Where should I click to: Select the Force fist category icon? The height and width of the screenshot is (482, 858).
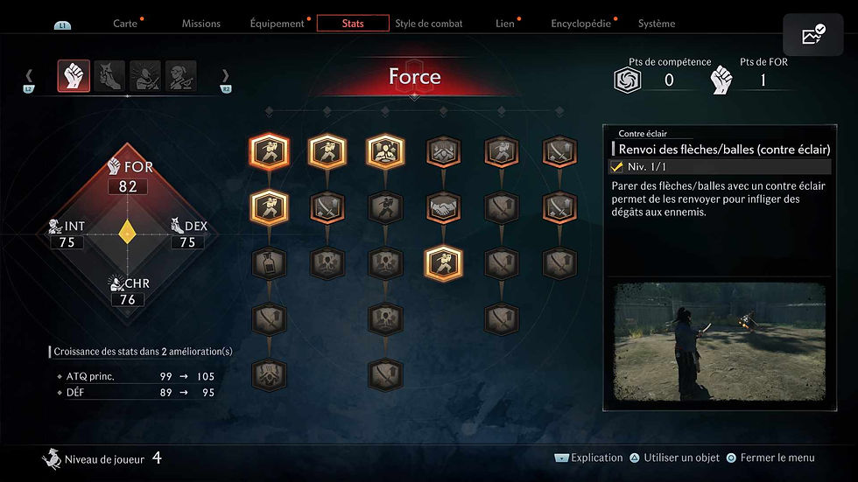coord(74,75)
